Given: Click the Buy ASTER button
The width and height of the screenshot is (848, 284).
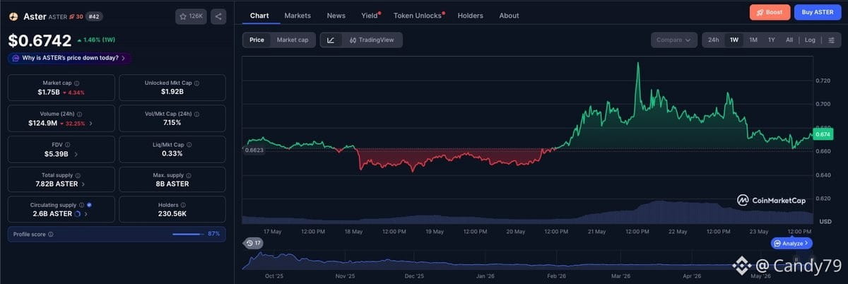Looking at the screenshot, I should coord(818,12).
